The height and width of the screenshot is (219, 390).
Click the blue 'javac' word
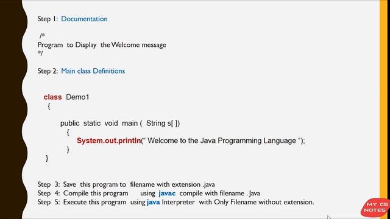point(167,193)
